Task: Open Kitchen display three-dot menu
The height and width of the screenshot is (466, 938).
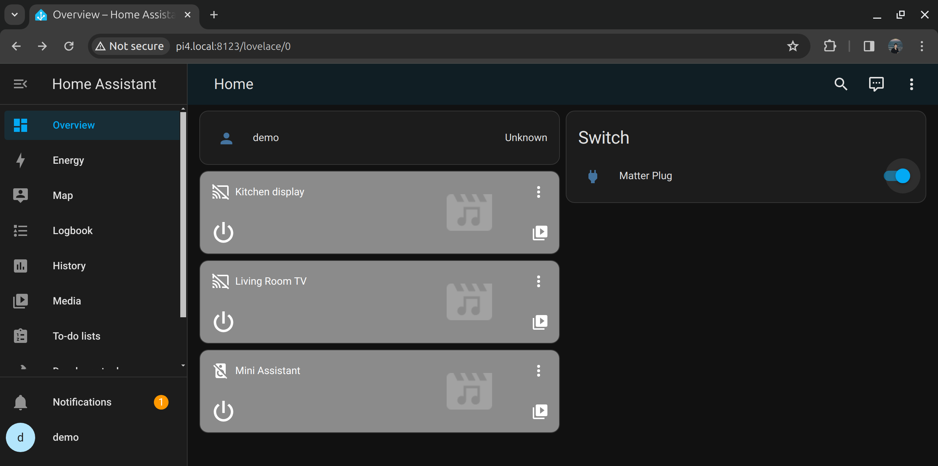Action: [538, 192]
